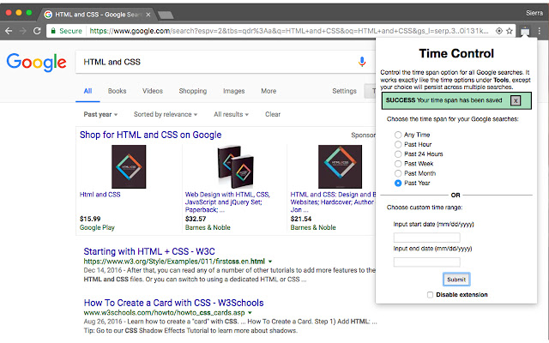Click the $32.57 two-book set thumbnail
Viewport: 549px width, 343px height.
[235, 166]
